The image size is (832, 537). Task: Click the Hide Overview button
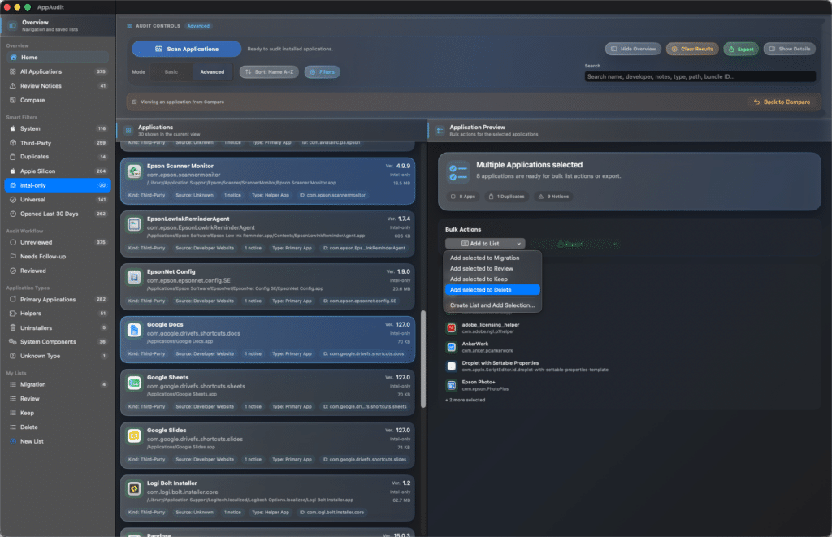(633, 49)
